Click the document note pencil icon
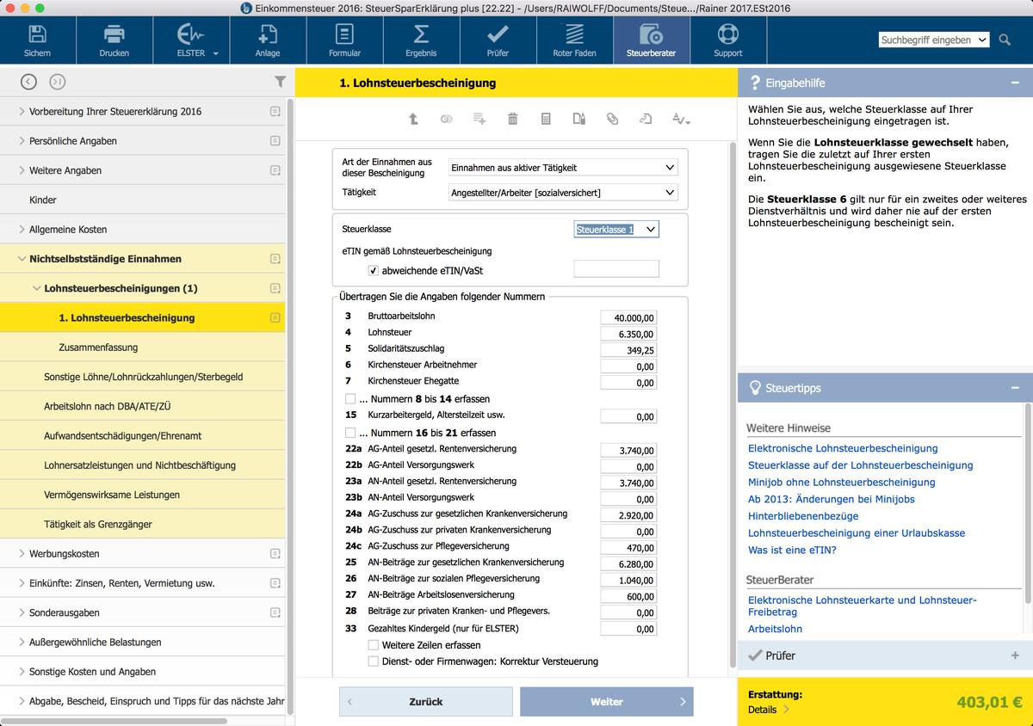The width and height of the screenshot is (1033, 726). tap(579, 120)
